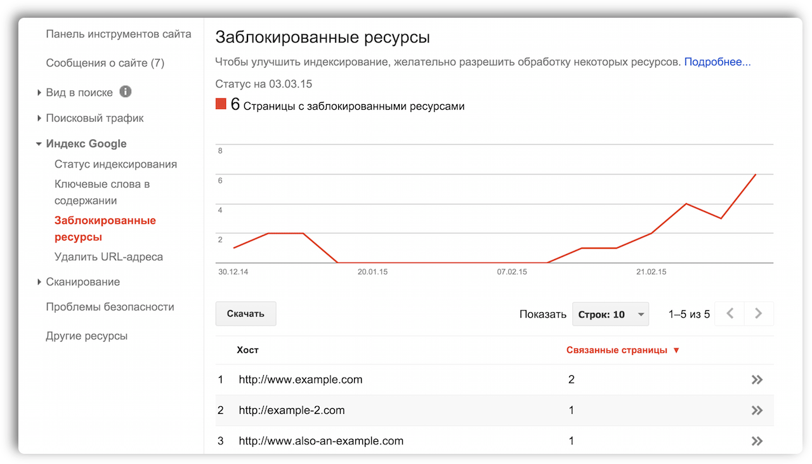
Task: Click the red legend square for blocked pages
Action: [221, 104]
